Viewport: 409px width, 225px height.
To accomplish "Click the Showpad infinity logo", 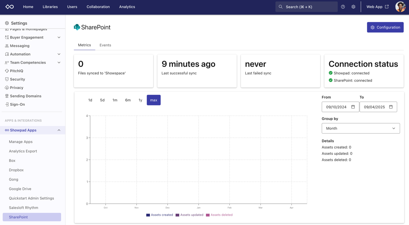I will coord(10,7).
